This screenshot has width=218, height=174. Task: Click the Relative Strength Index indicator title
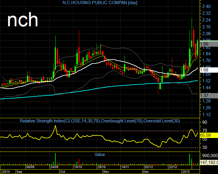[x=100, y=121]
